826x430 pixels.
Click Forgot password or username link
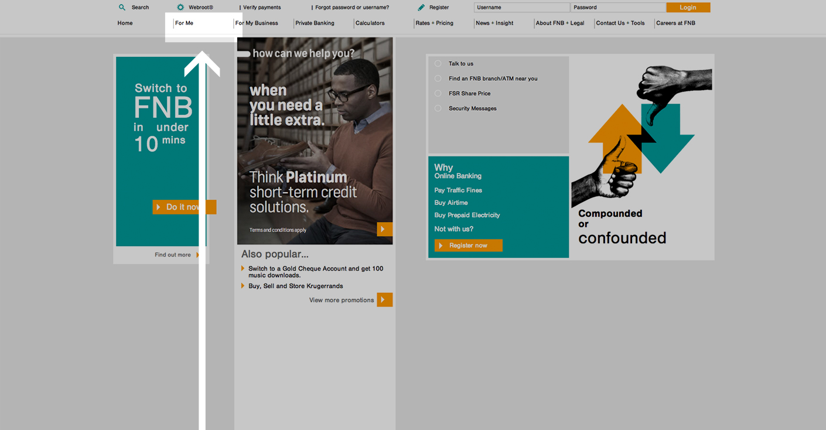pos(352,8)
